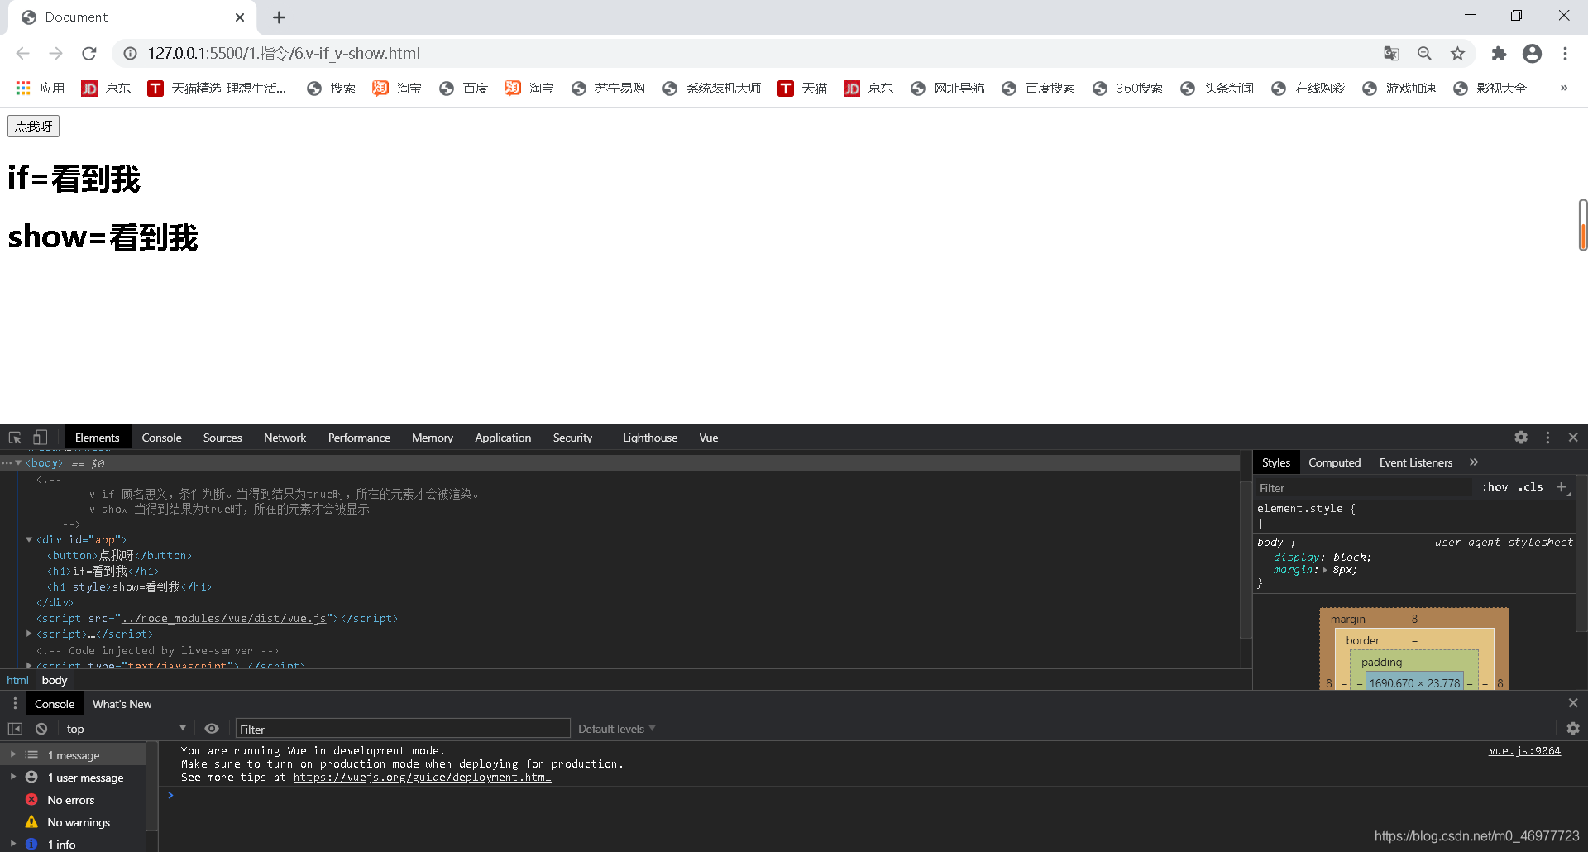Screen dimensions: 1588x852
Task: Open the extensions puzzle icon
Action: click(x=1499, y=53)
